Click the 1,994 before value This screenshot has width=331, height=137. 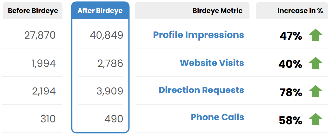coord(44,63)
